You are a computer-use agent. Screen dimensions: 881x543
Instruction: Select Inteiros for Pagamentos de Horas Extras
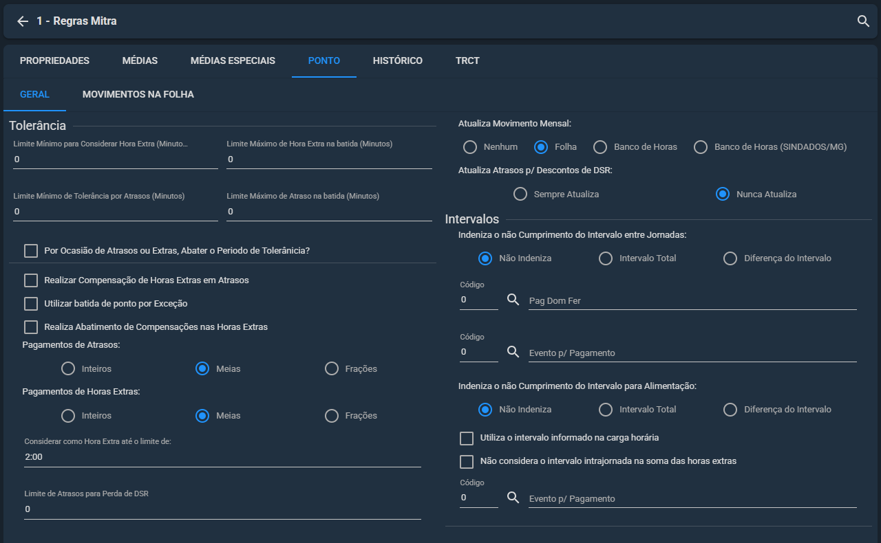(x=68, y=416)
